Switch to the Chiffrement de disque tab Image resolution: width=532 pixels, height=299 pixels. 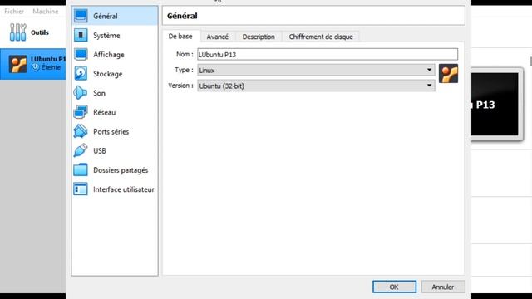[x=321, y=37]
